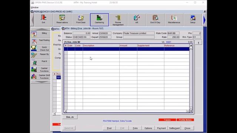
Task: Sort by Description column header
Action: coord(101,45)
